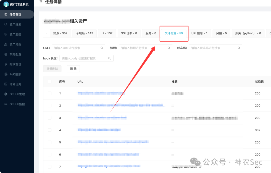The image size is (271, 173).
Task: Click the GitHub管理 icon in sidebar
Action: point(6,94)
